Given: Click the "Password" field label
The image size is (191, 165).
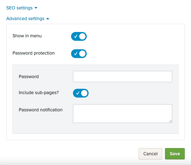Looking at the screenshot, I should pyautogui.click(x=29, y=77).
